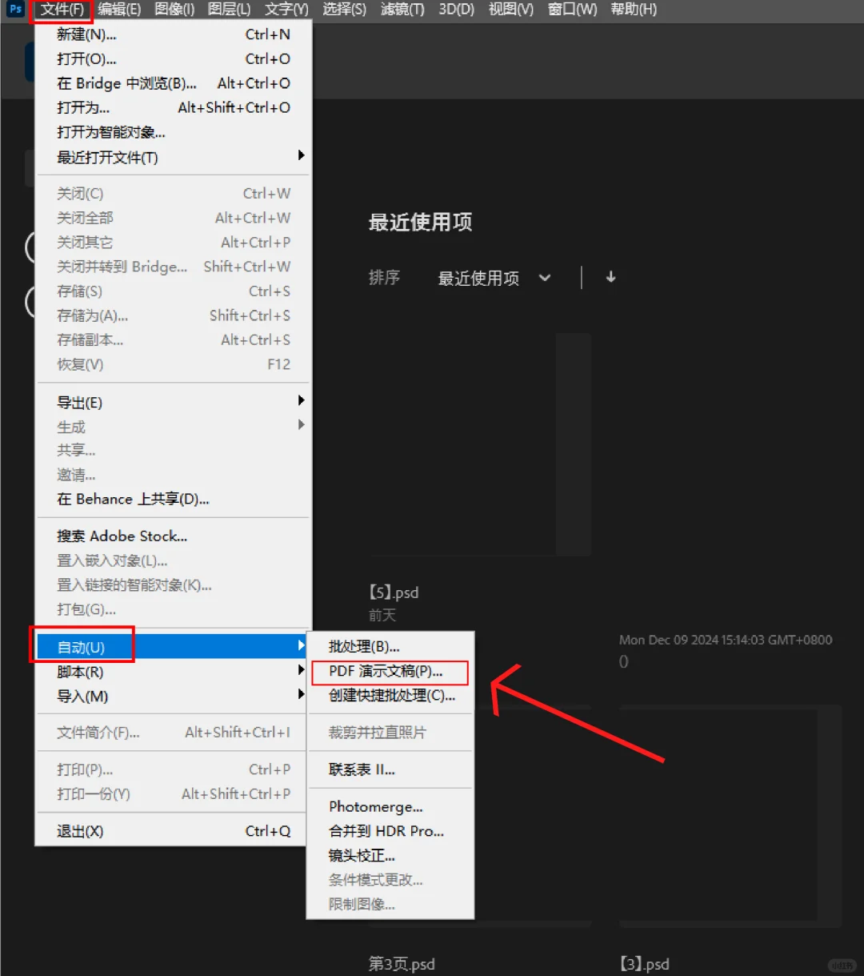864x976 pixels.
Task: Choose the 打开为... entry with Alt+Shift+Ctrl+O shortcut
Action: pyautogui.click(x=174, y=107)
